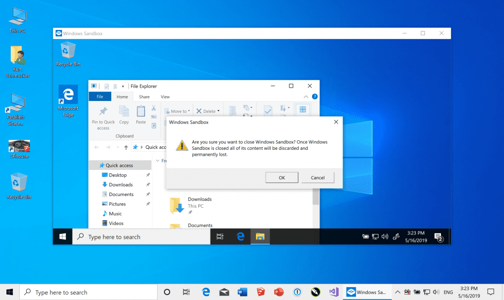The width and height of the screenshot is (504, 300).
Task: Click the sandbox Start button
Action: pos(63,236)
